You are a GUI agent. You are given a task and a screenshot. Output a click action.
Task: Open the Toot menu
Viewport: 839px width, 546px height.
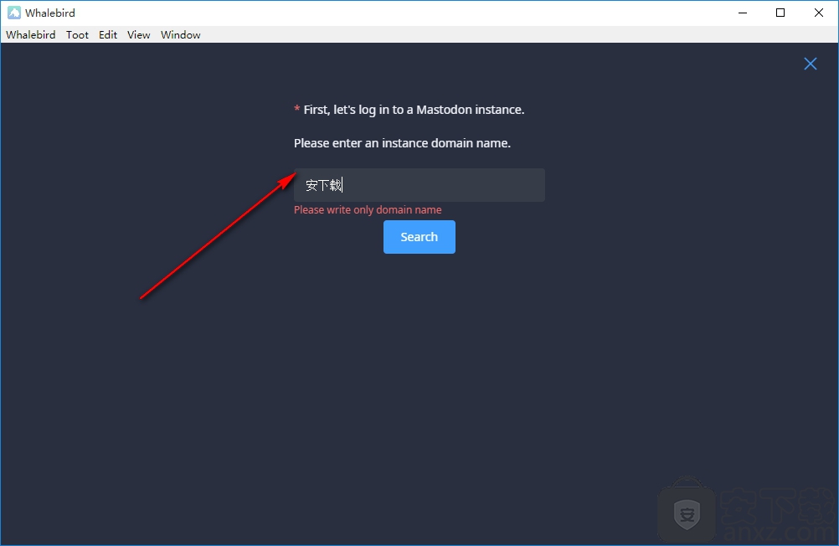coord(77,35)
